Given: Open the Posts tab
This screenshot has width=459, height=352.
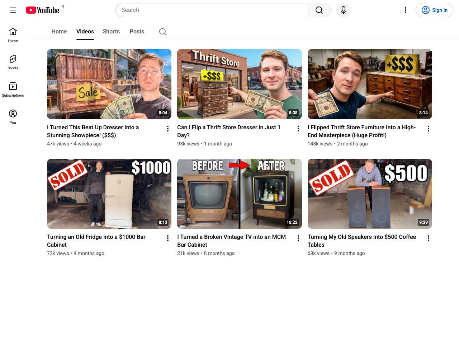Looking at the screenshot, I should (137, 32).
